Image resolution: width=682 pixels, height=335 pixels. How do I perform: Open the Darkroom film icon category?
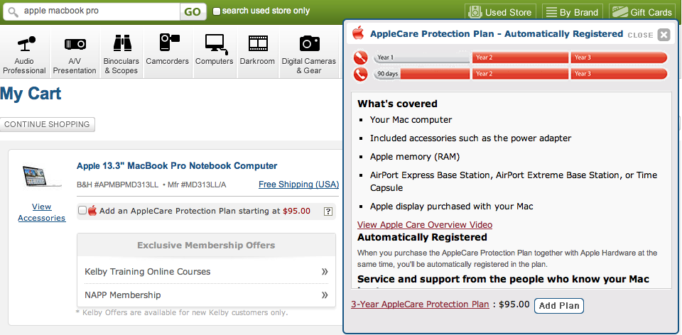259,43
